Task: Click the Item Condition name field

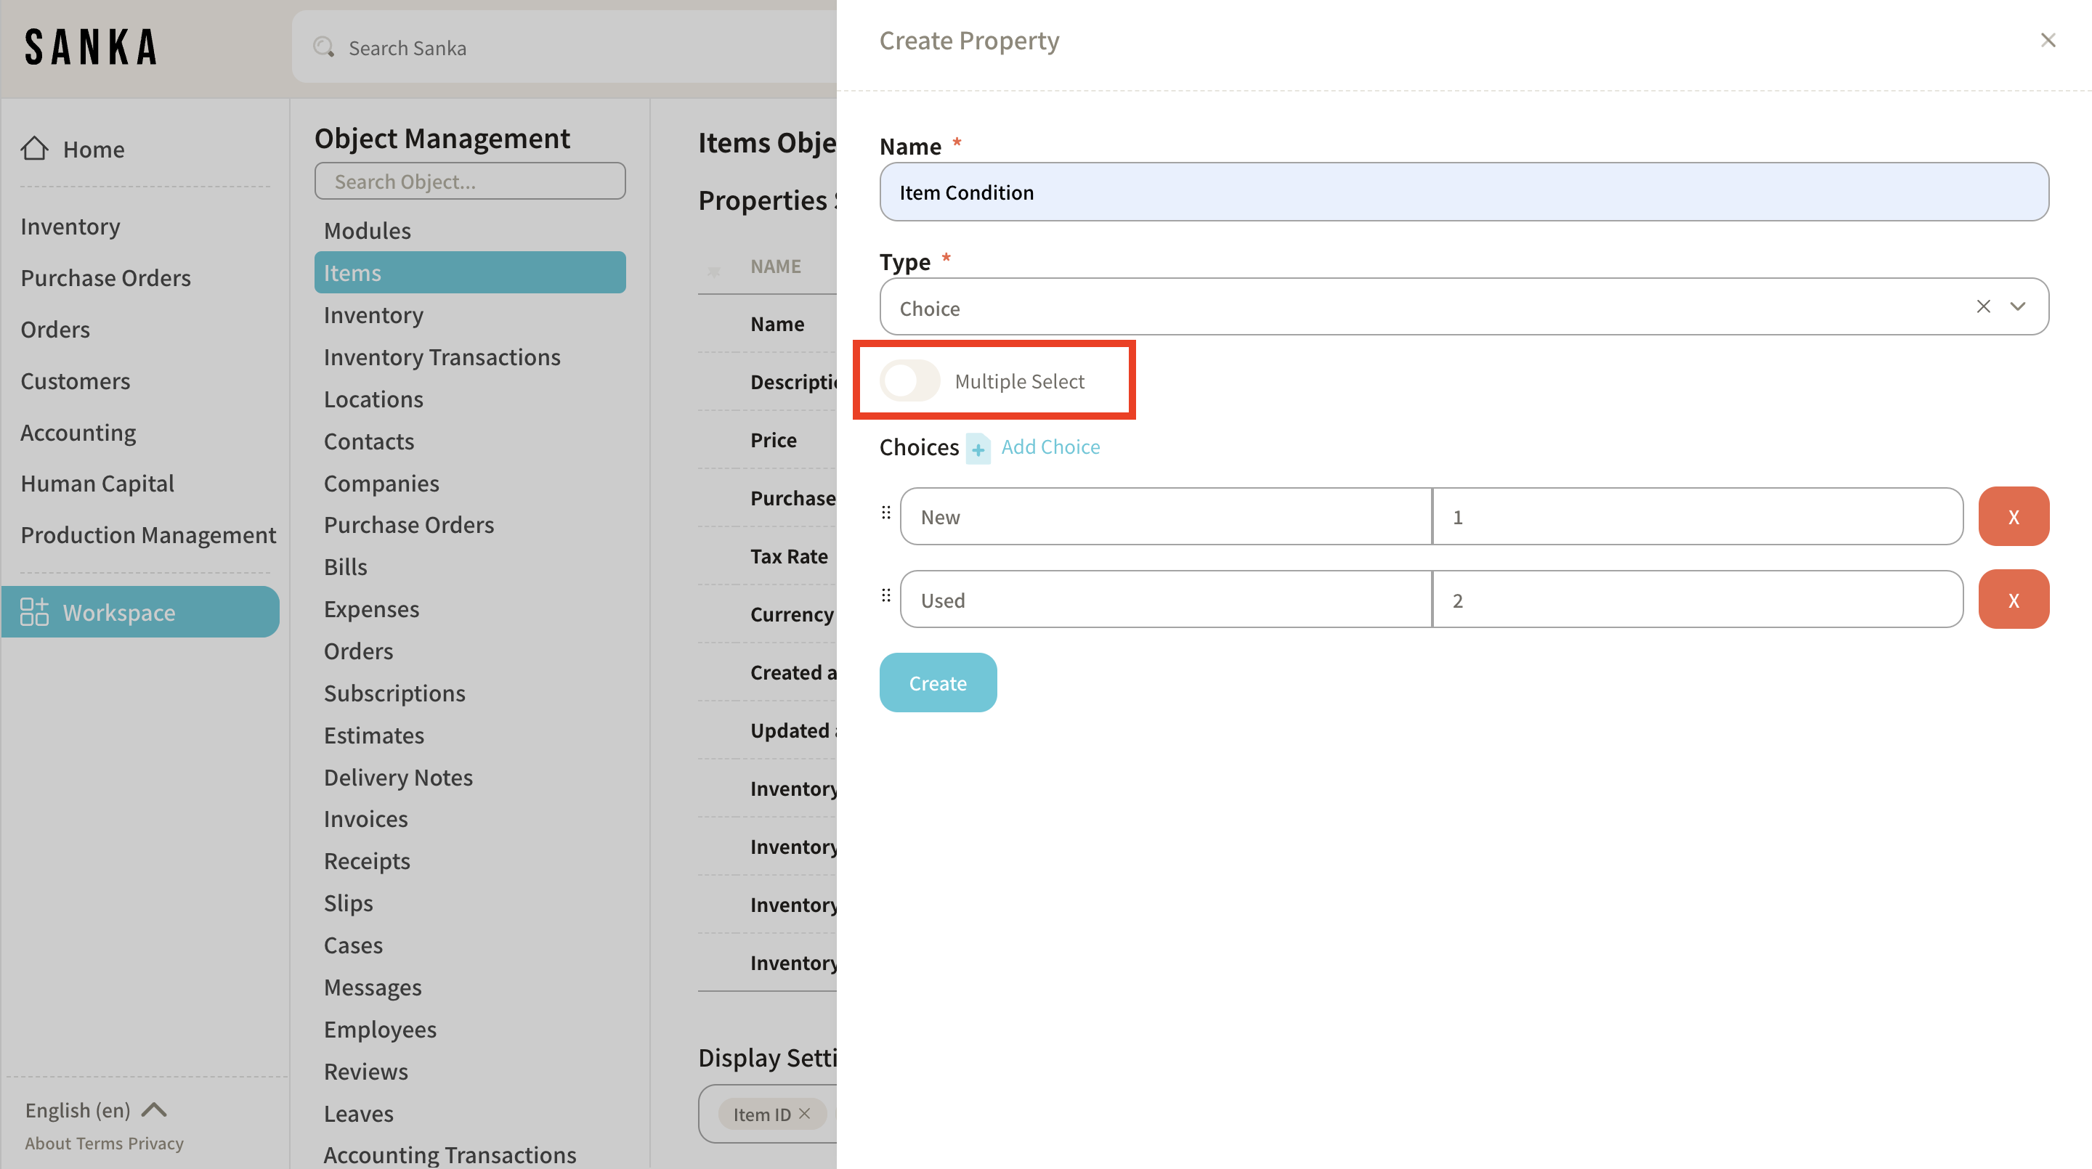Action: (1464, 192)
